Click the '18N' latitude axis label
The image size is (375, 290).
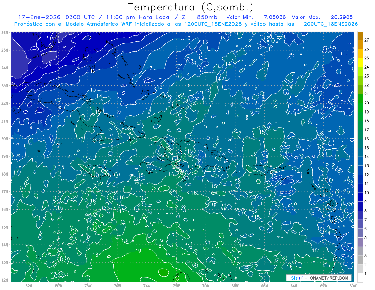(x=5, y=174)
